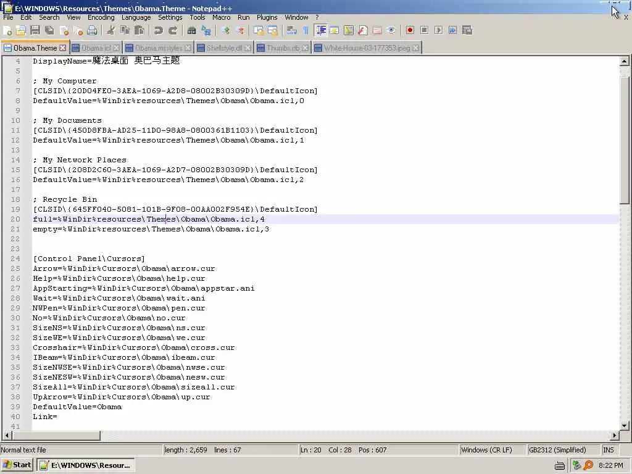Image resolution: width=632 pixels, height=474 pixels.
Task: Switch to the Shellstyle.dll tab
Action: 224,48
